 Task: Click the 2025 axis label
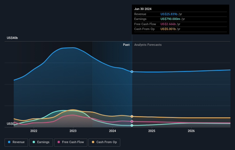pos(152,131)
